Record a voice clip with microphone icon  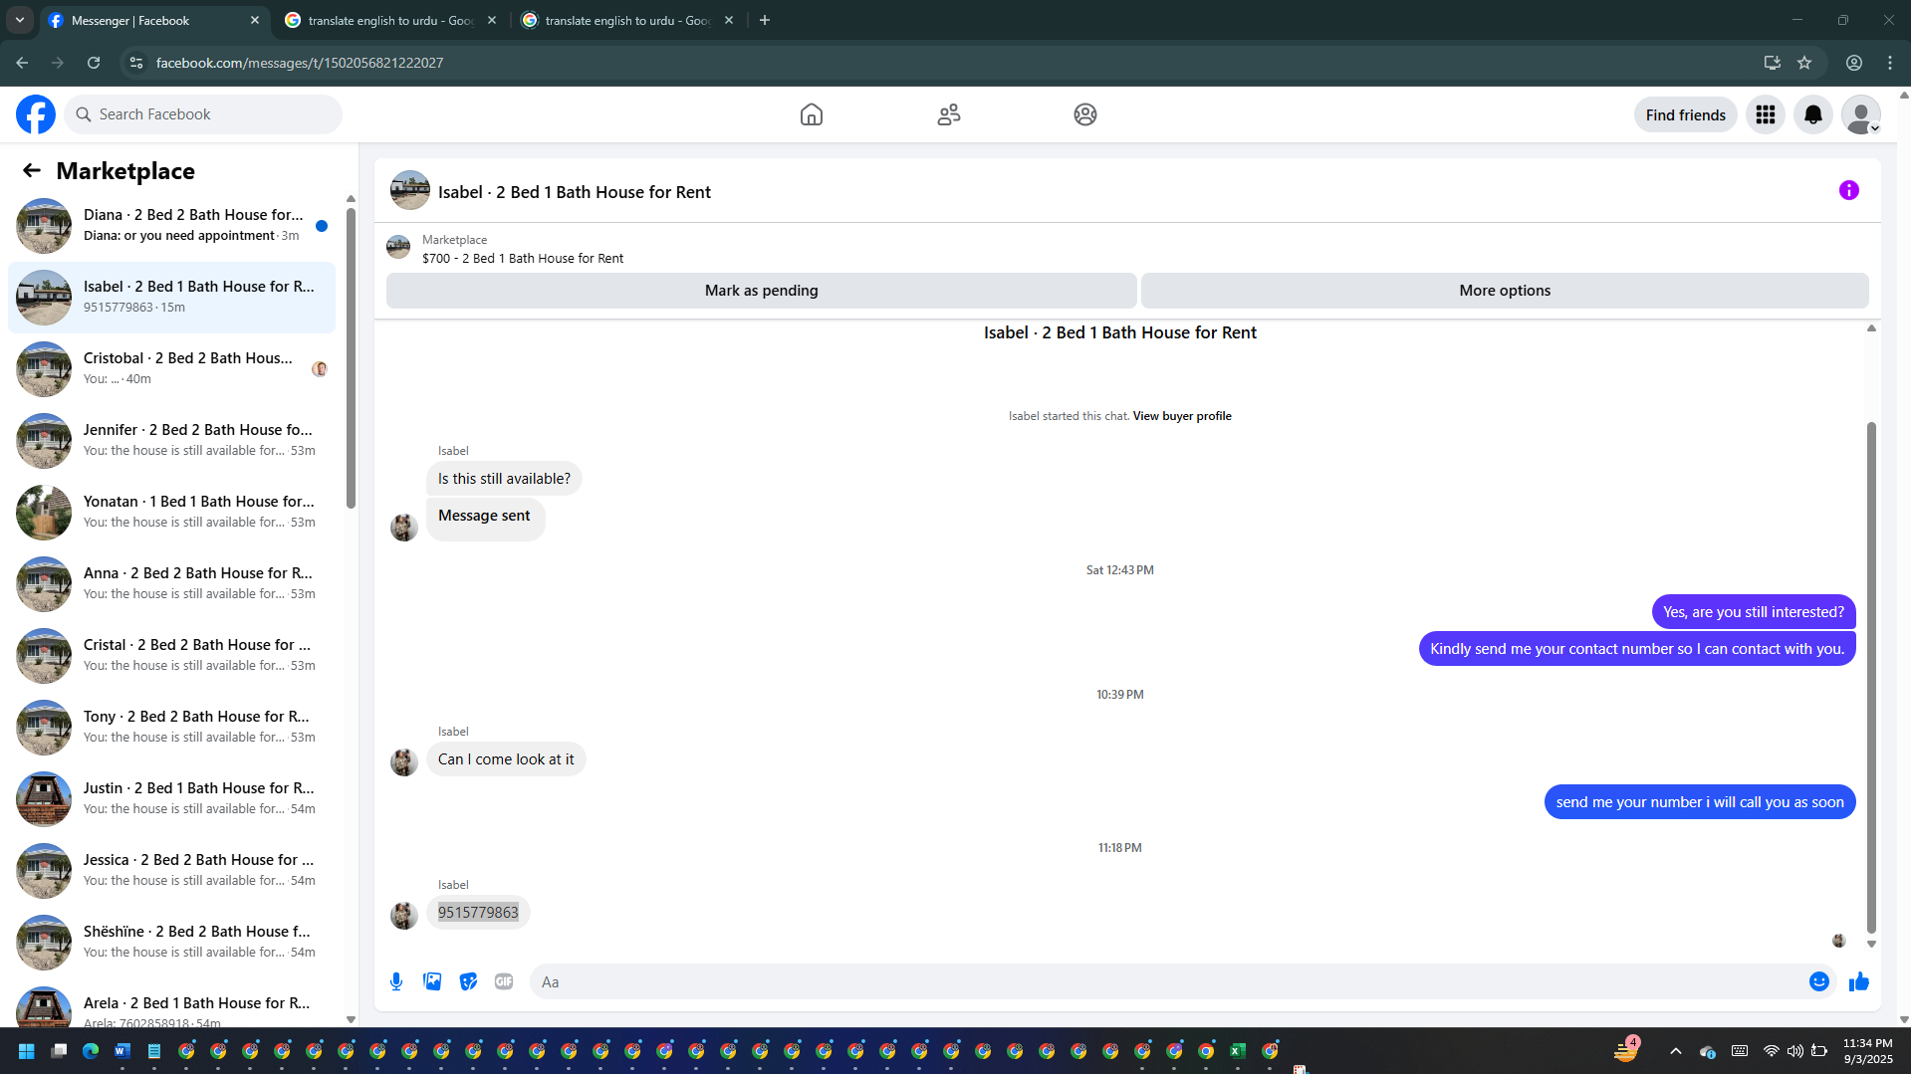396,981
